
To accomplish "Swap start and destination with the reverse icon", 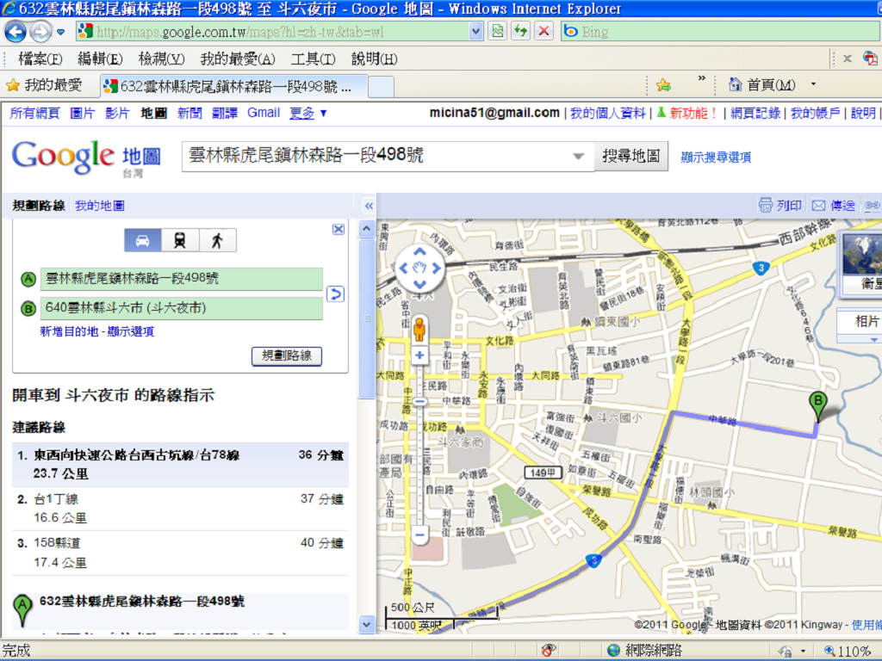I will (x=335, y=294).
